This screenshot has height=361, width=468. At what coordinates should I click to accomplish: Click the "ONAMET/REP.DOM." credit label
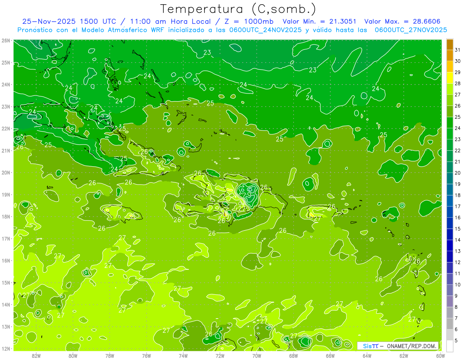pos(412,346)
